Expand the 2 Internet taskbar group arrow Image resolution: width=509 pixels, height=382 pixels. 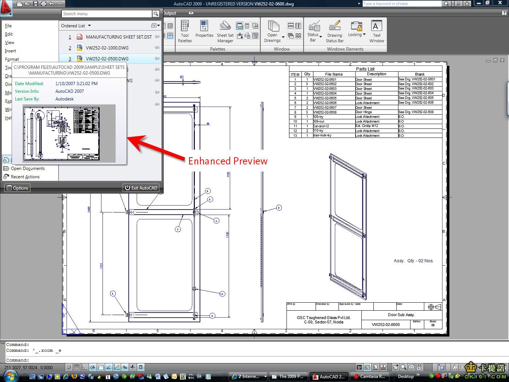coord(265,377)
